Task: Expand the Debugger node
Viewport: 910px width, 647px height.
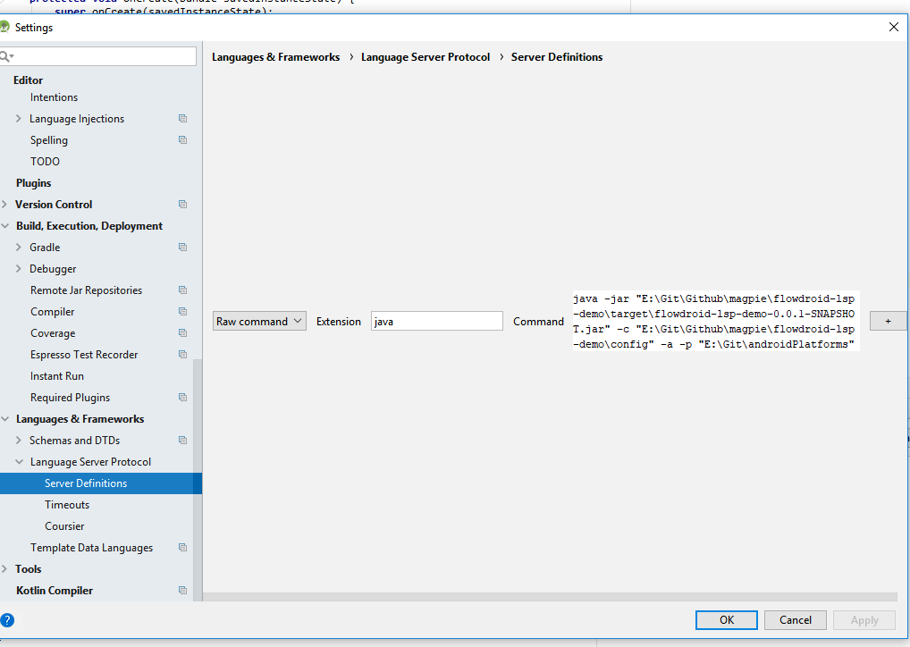Action: (x=19, y=269)
